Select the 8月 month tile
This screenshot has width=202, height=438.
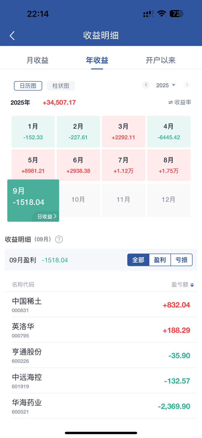click(169, 165)
